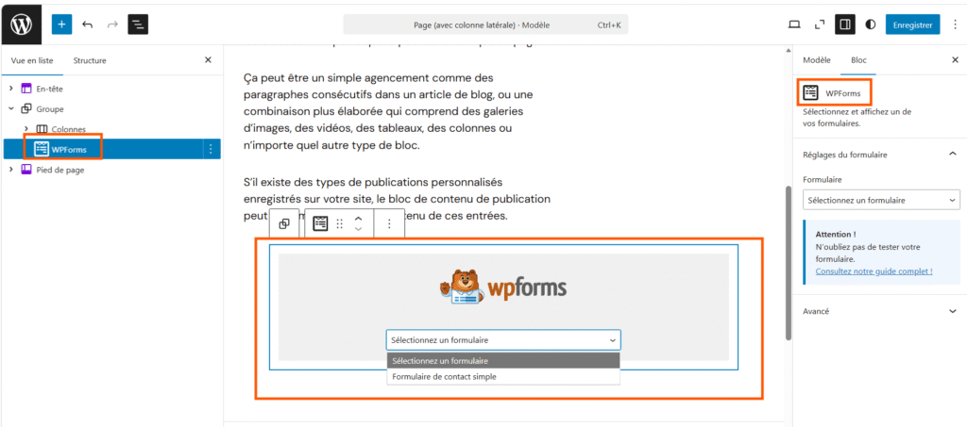The width and height of the screenshot is (967, 427).
Task: Select the Colonnes block in list
Action: [68, 129]
